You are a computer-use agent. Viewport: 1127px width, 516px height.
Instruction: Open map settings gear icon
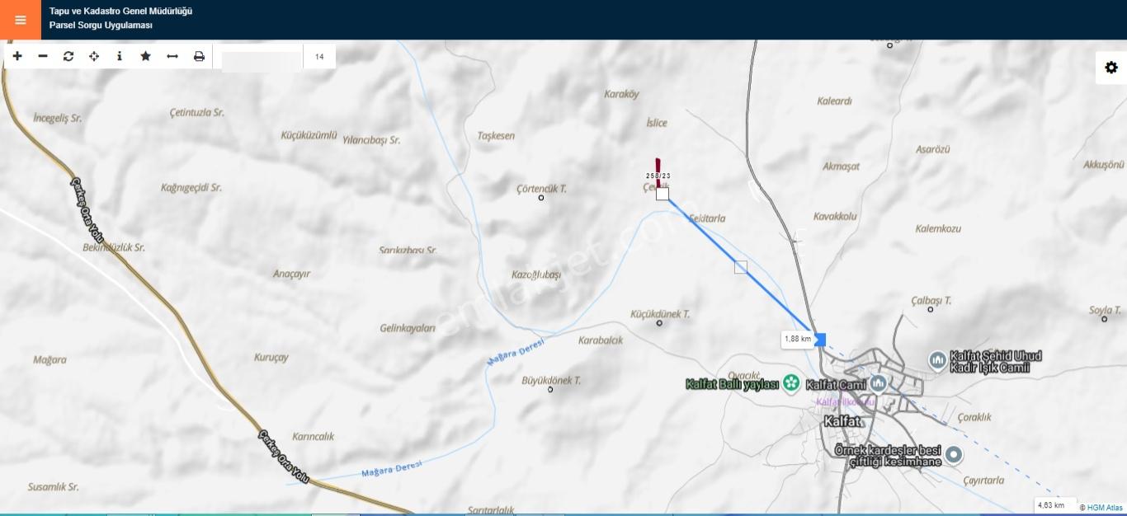(1110, 68)
